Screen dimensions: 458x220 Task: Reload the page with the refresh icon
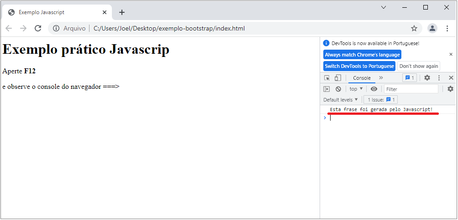coord(38,28)
